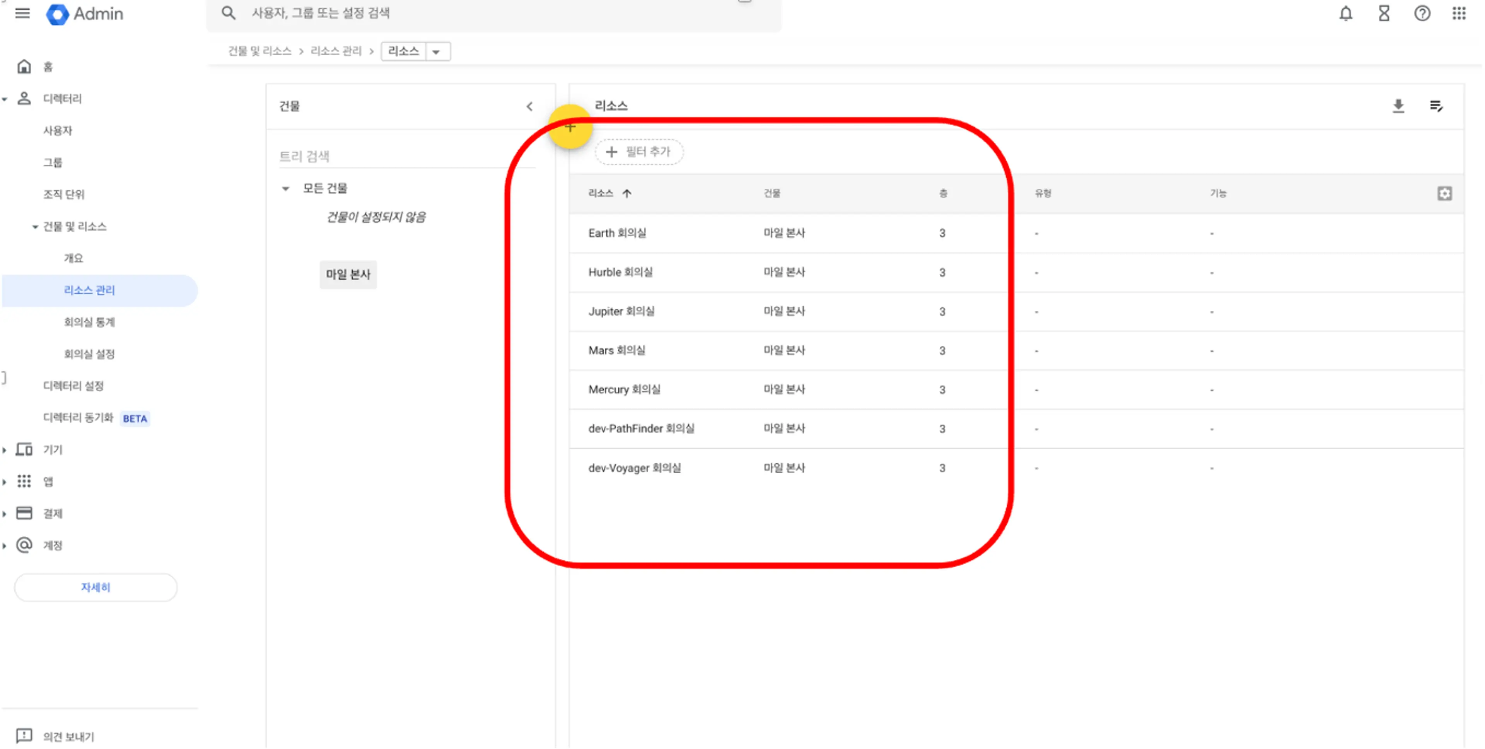The height and width of the screenshot is (749, 1485).
Task: Click the send feedback icon
Action: (x=24, y=736)
